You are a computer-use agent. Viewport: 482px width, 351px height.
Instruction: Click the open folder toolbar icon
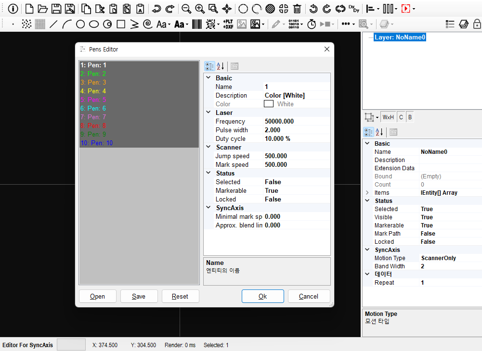point(42,9)
